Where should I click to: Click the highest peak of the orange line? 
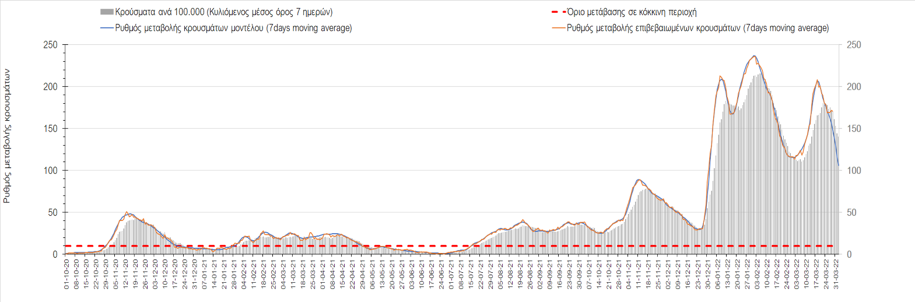click(x=755, y=56)
